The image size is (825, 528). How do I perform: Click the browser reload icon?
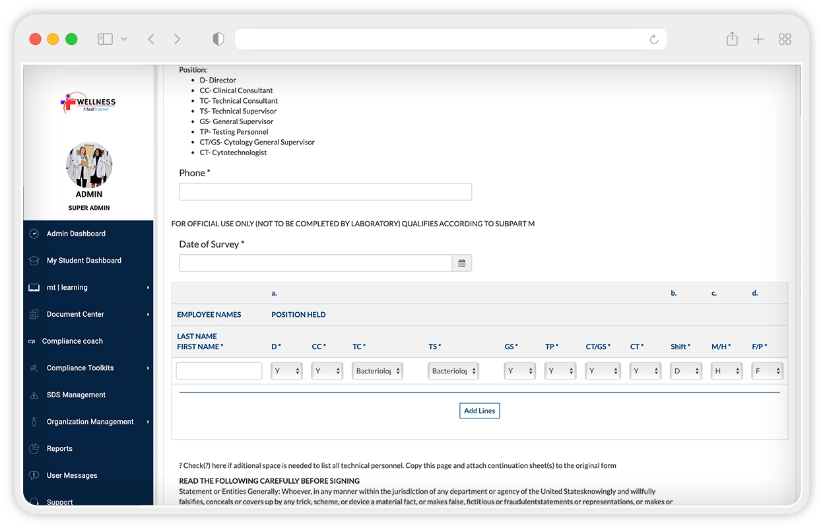click(x=653, y=40)
